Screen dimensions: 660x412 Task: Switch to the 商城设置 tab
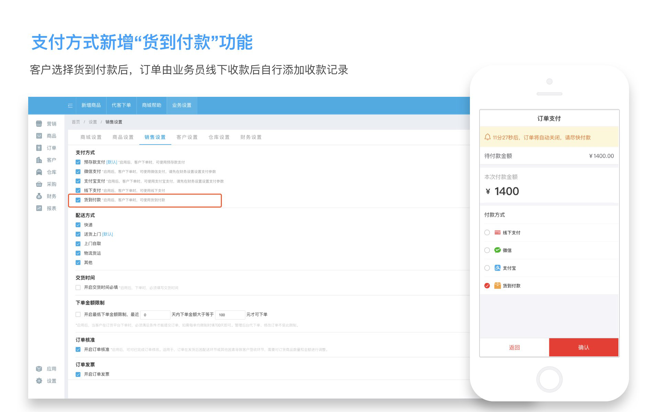click(91, 137)
